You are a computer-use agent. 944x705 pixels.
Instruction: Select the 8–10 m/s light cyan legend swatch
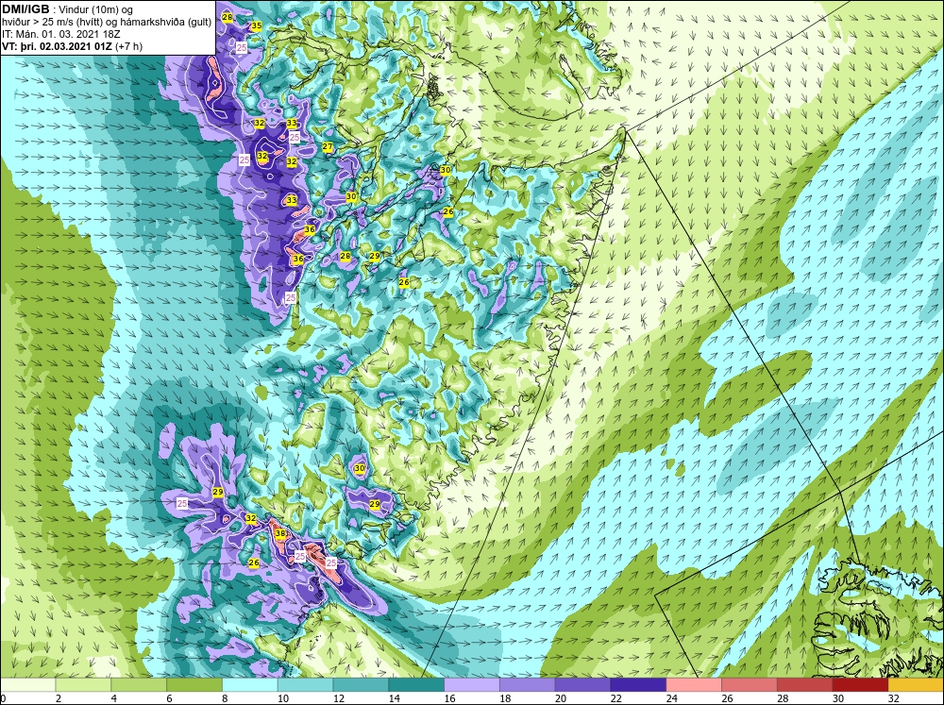click(250, 685)
